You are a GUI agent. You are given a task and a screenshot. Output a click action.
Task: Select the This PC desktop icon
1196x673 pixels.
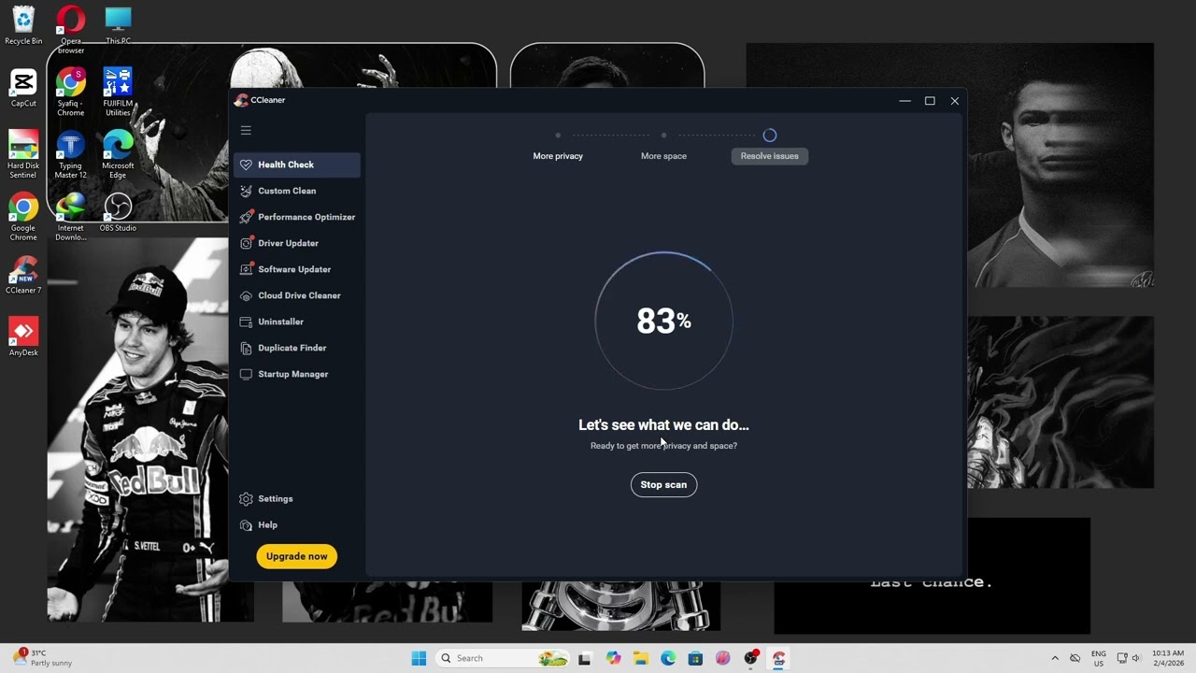coord(118,25)
